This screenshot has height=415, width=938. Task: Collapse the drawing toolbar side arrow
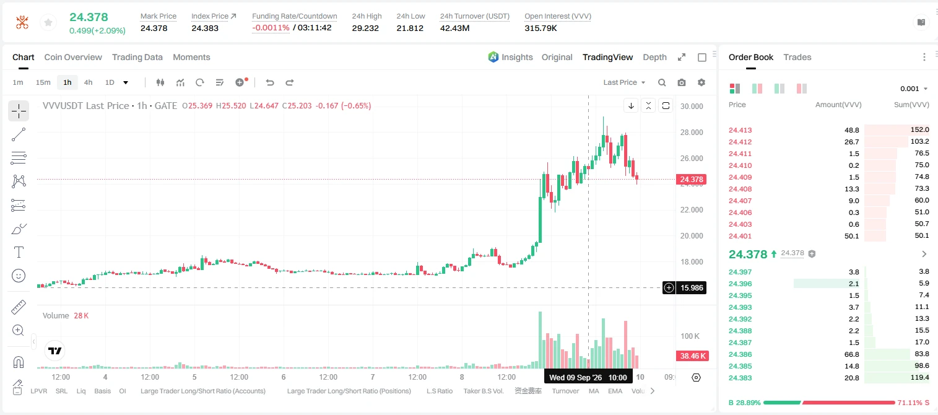click(33, 342)
